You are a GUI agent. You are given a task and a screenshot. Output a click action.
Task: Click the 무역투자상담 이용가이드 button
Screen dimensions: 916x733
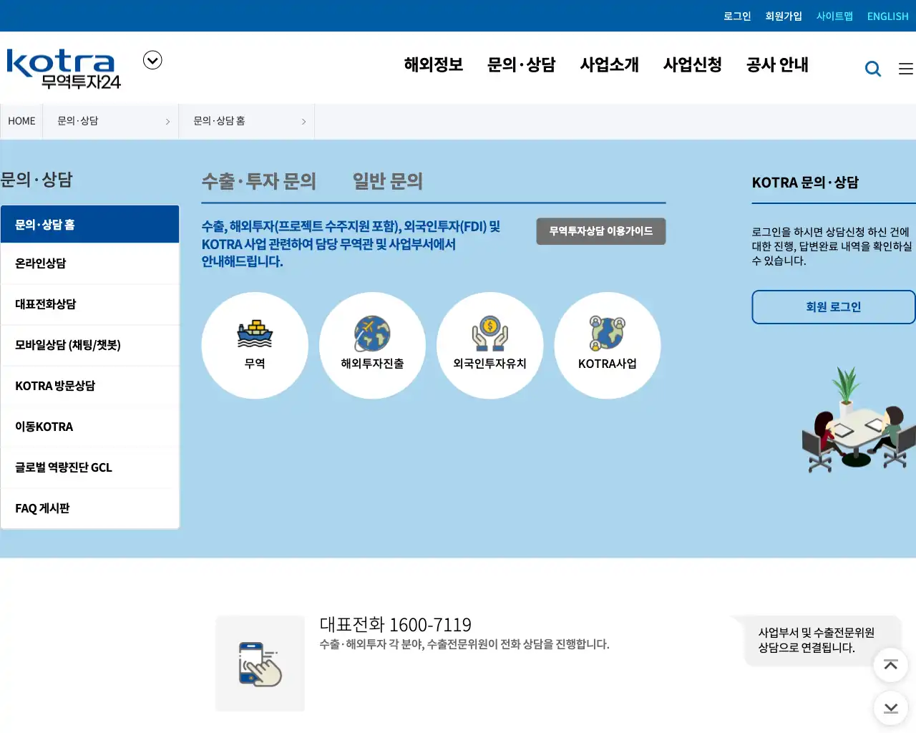[600, 230]
